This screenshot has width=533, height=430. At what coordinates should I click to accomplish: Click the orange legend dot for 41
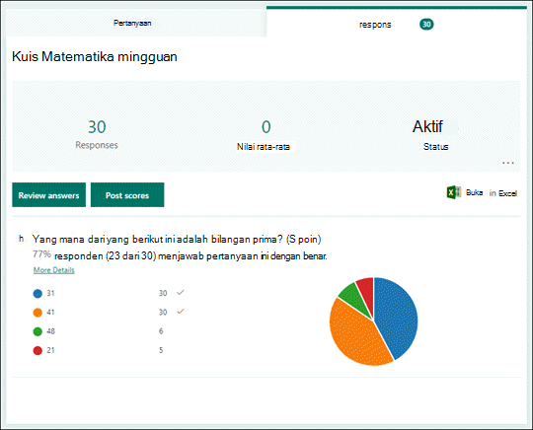click(38, 313)
